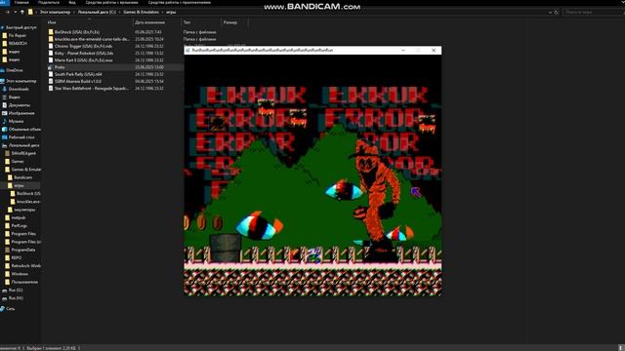The image size is (625, 351).
Task: Sort by the Размер column header
Action: pyautogui.click(x=230, y=22)
